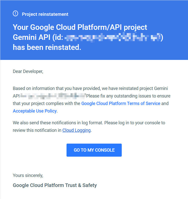Click the blurred project id in the blue banner
The image size is (188, 199).
(112, 37)
